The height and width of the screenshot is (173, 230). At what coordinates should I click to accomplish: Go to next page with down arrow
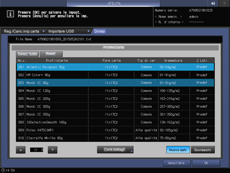(52, 150)
